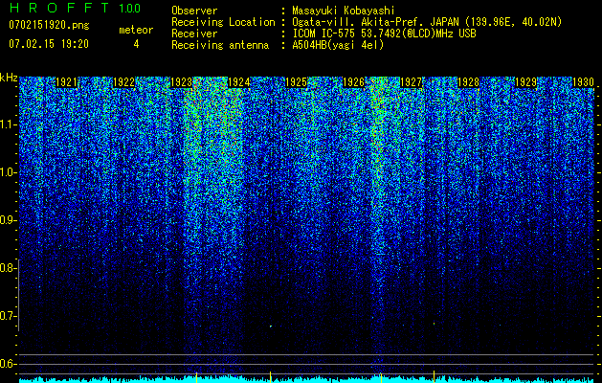Click the 1928 time label
Screen dimensions: 602x383
[x=469, y=82]
